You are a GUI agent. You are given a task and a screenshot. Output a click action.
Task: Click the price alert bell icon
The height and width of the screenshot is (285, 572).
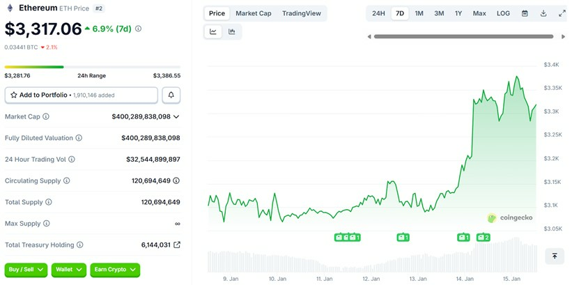(x=171, y=95)
